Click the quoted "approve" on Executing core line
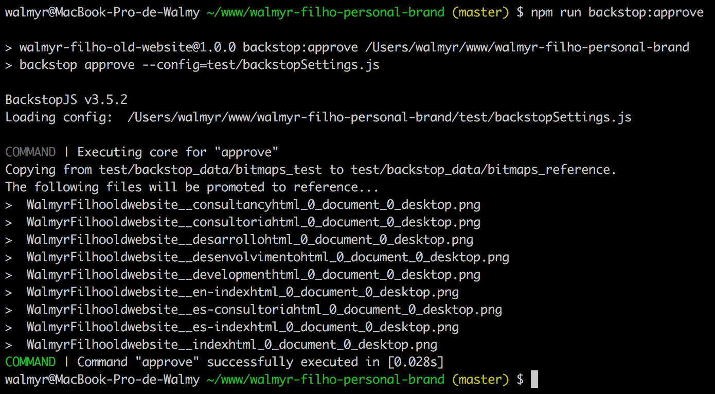 [246, 152]
